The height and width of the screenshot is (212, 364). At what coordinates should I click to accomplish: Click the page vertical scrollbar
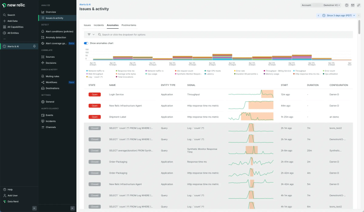coord(360,27)
